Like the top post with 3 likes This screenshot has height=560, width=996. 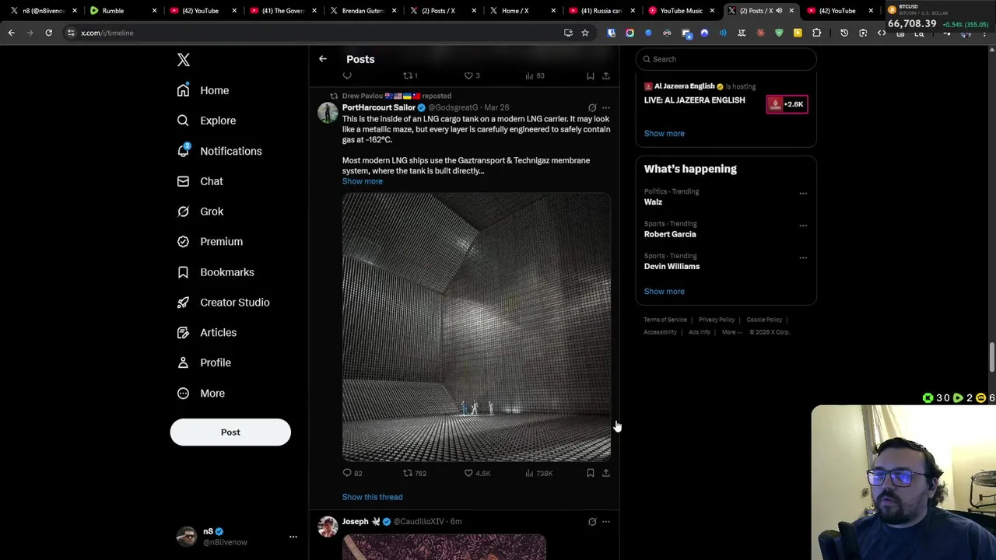click(472, 75)
